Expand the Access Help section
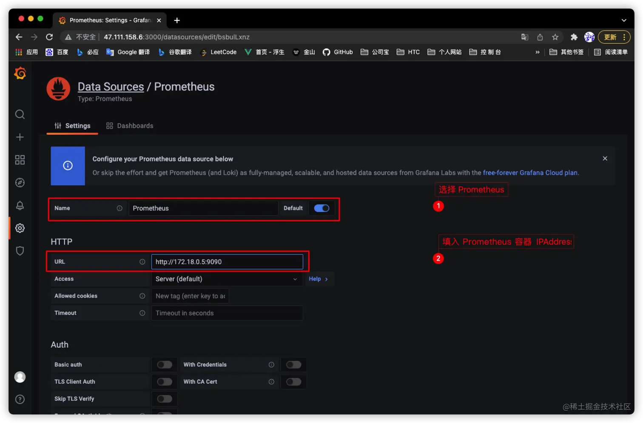This screenshot has width=643, height=423. (319, 279)
